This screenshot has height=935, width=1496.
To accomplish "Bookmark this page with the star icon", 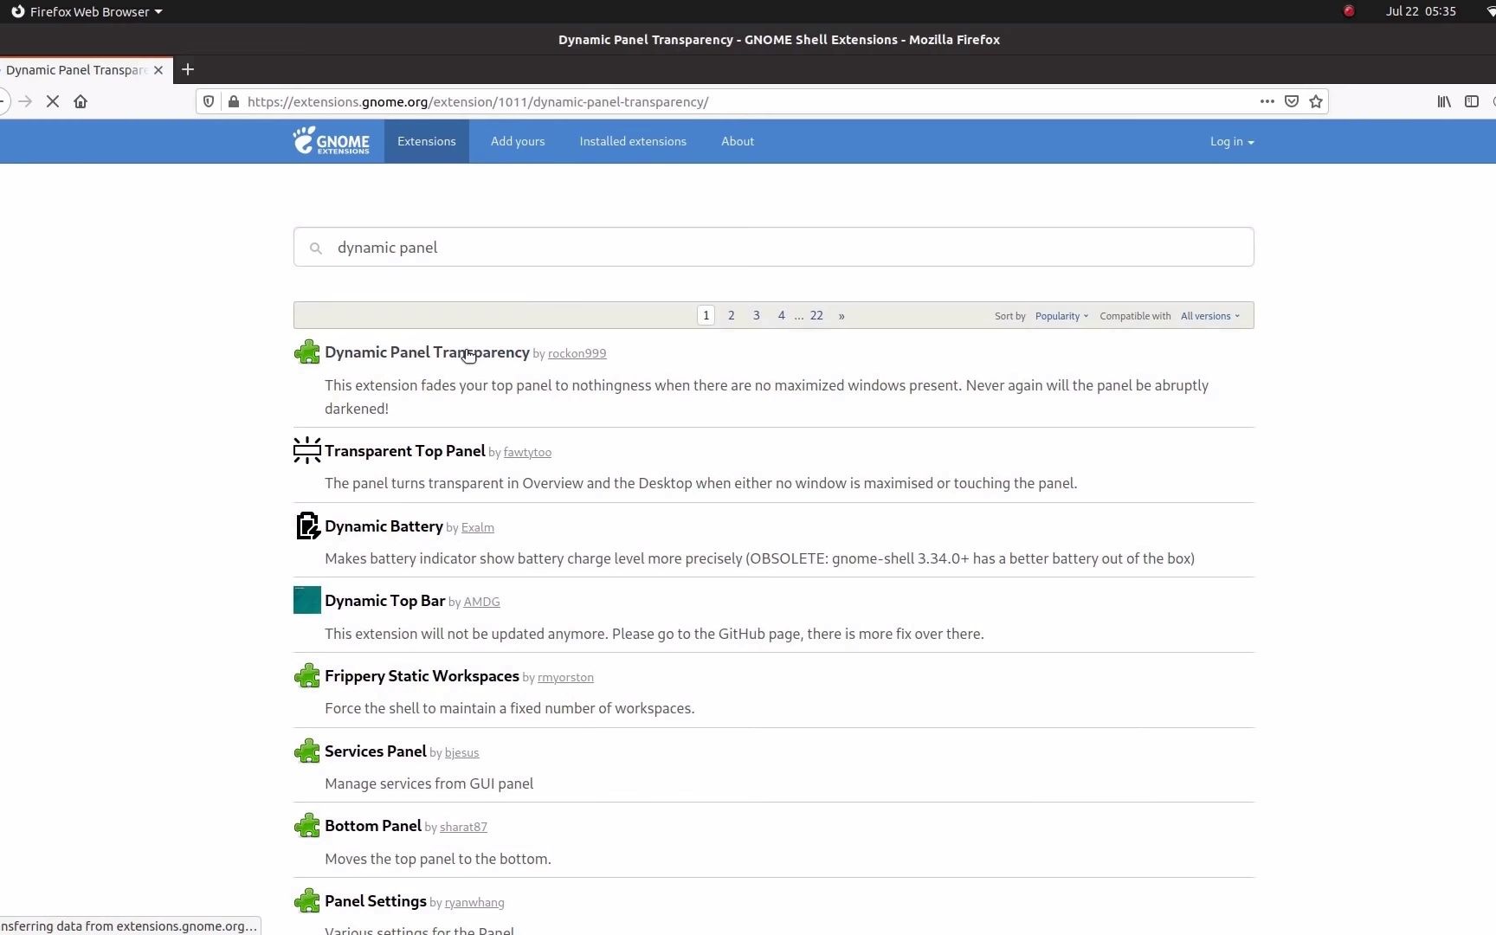I will point(1316,101).
